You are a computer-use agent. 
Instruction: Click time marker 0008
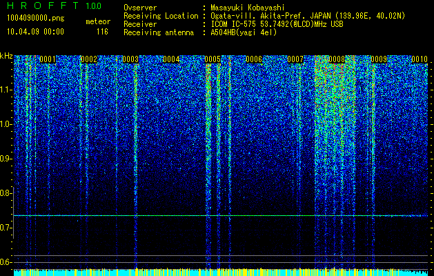(337, 59)
